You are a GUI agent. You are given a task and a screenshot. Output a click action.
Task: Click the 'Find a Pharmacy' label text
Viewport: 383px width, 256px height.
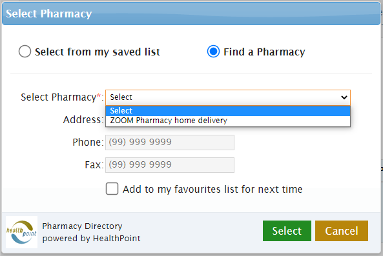click(264, 52)
